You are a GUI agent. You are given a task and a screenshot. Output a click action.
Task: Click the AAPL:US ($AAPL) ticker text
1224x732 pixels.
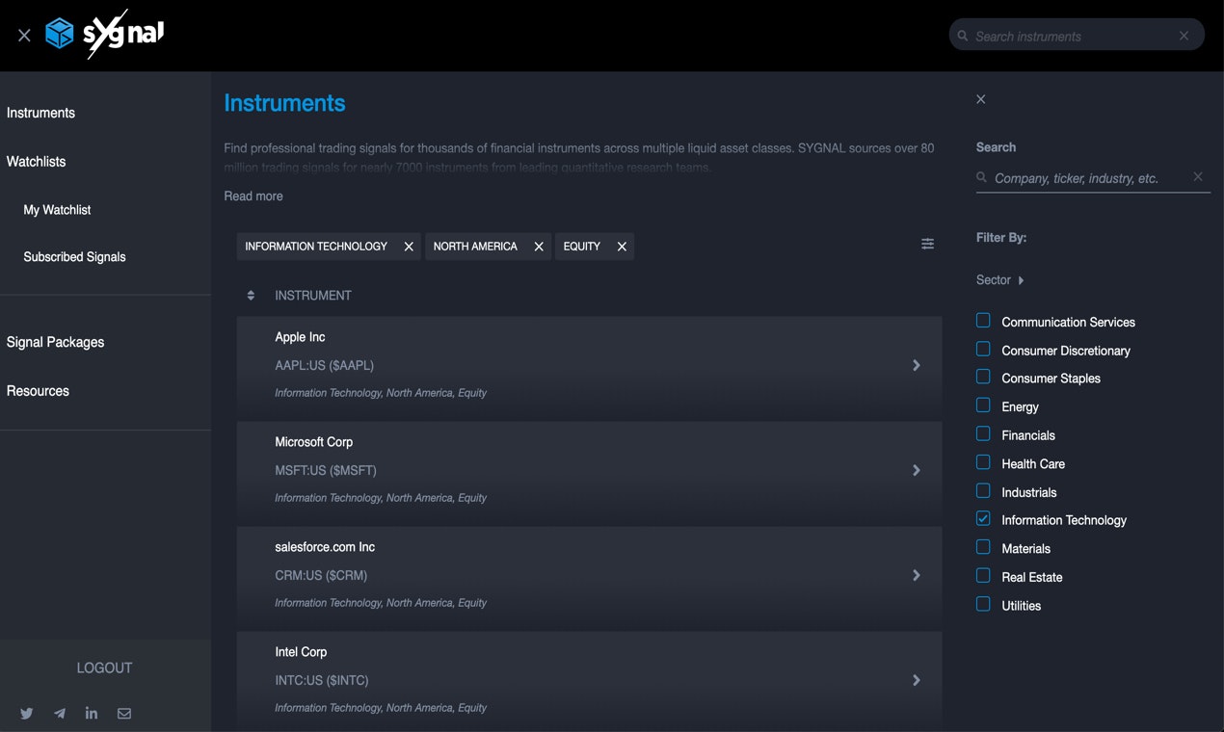[x=324, y=365]
